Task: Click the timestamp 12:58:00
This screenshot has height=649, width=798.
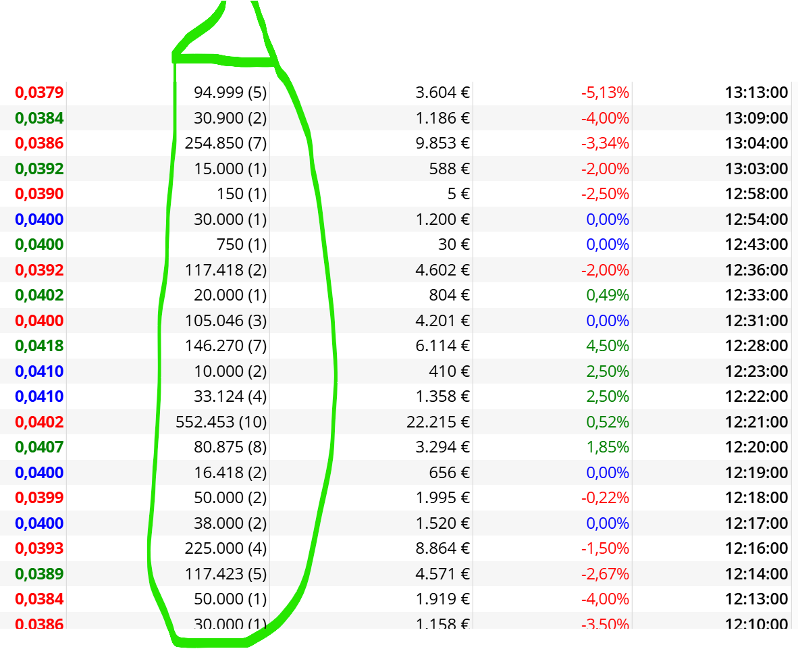Action: pos(756,194)
